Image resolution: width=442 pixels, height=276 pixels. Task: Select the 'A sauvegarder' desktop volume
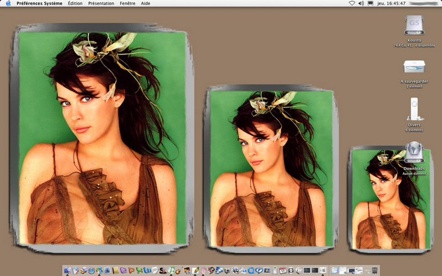coord(414,67)
